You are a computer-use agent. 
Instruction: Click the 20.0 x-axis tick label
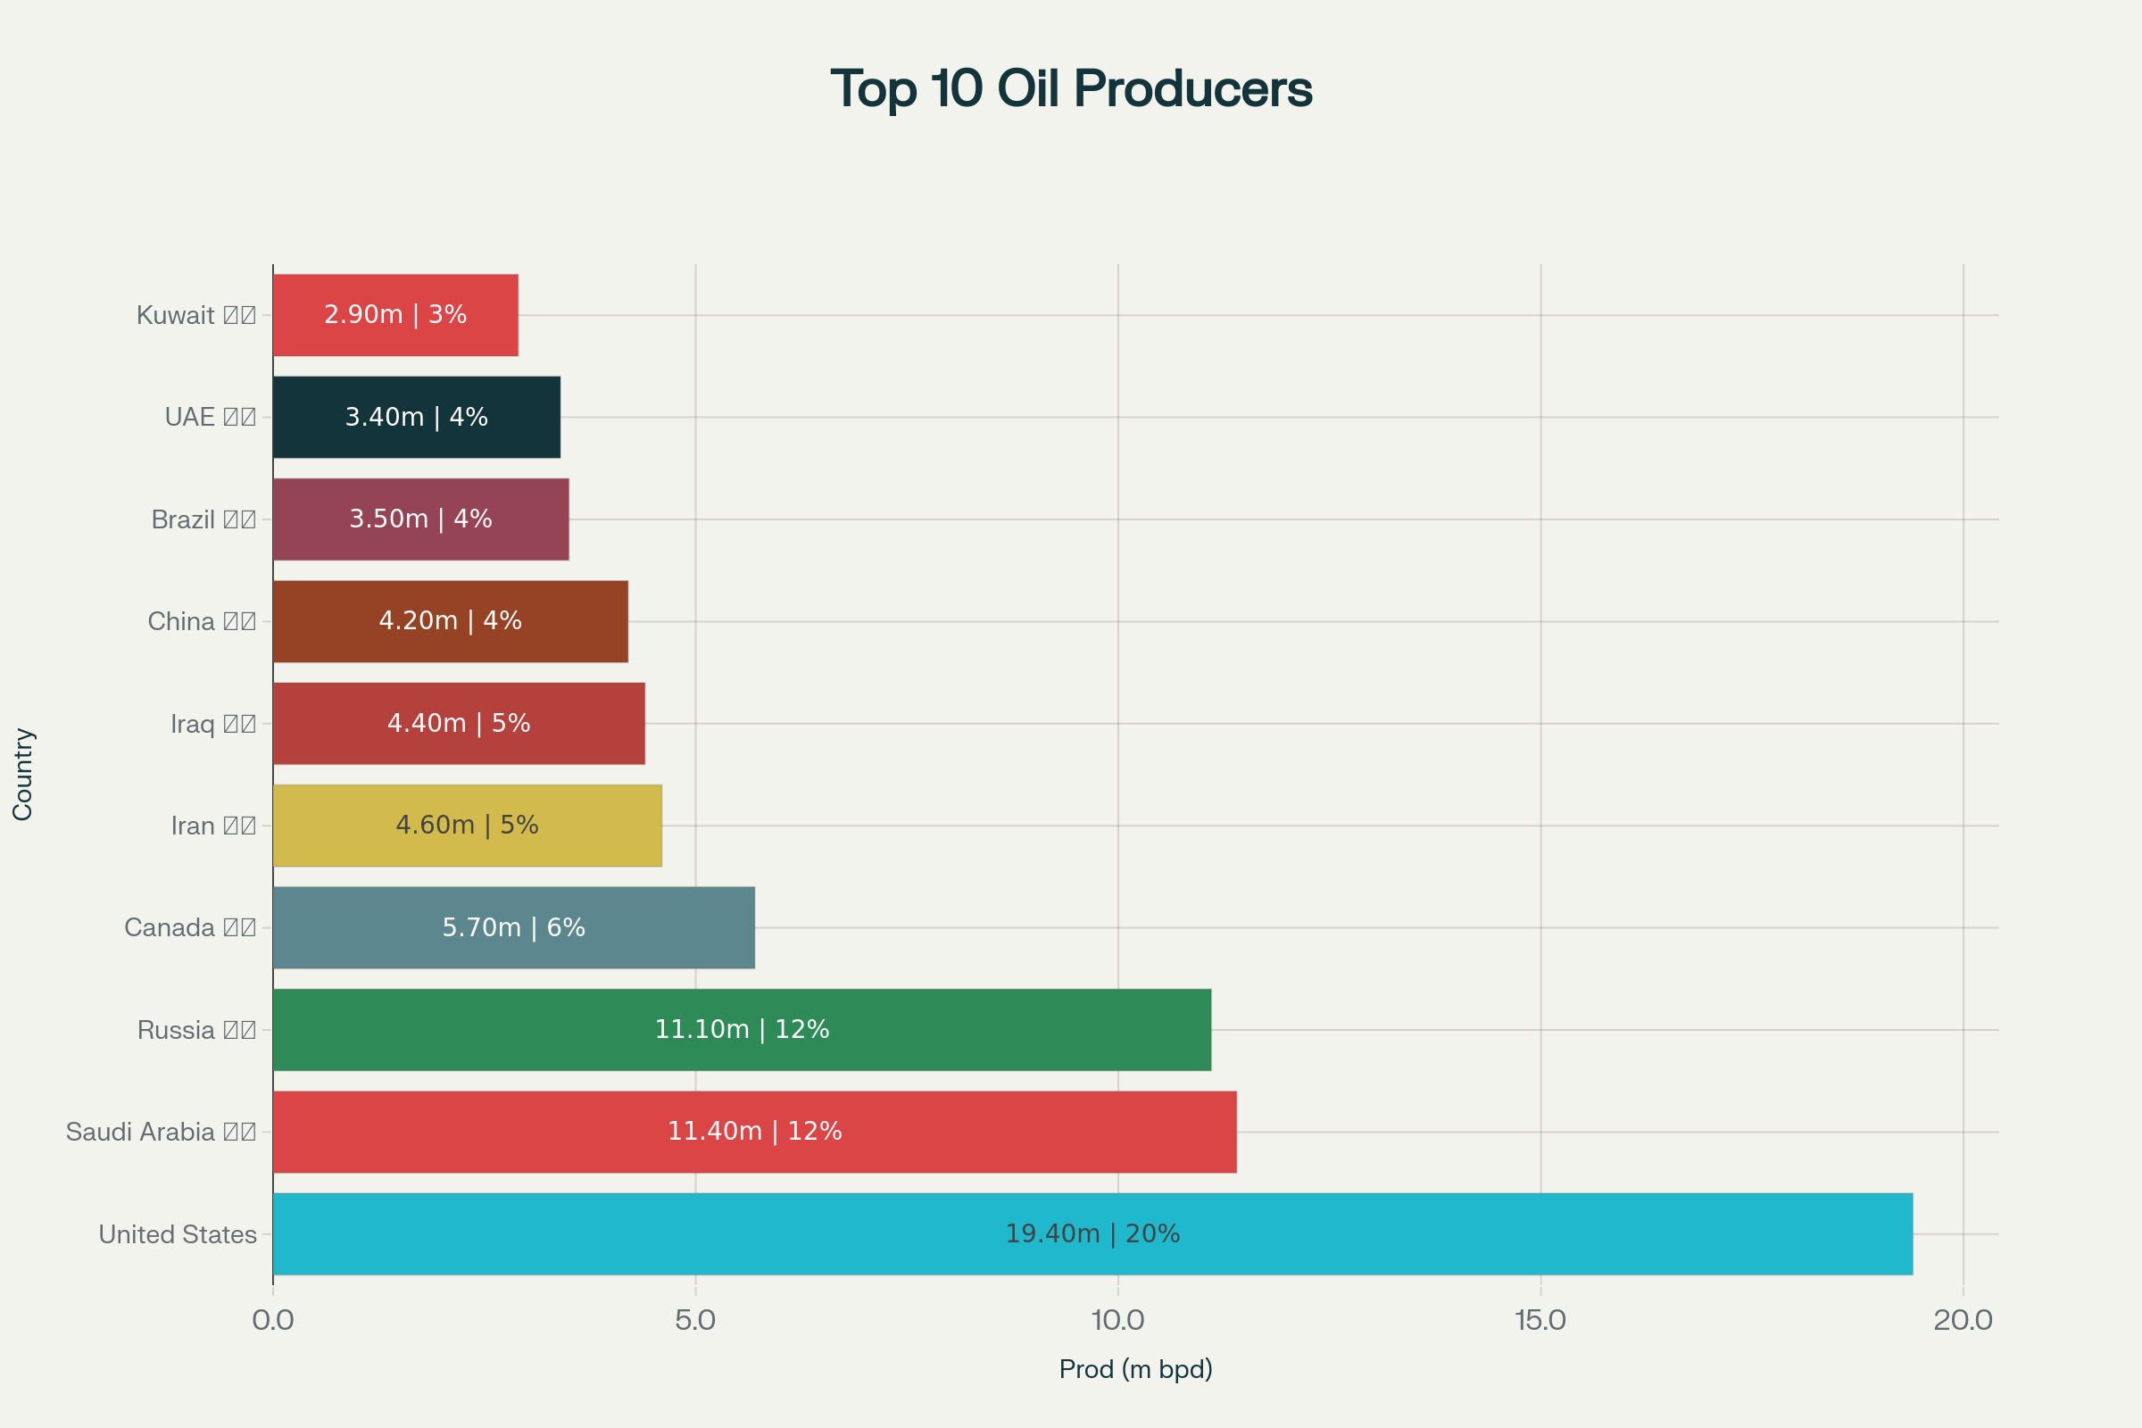tap(1963, 1320)
